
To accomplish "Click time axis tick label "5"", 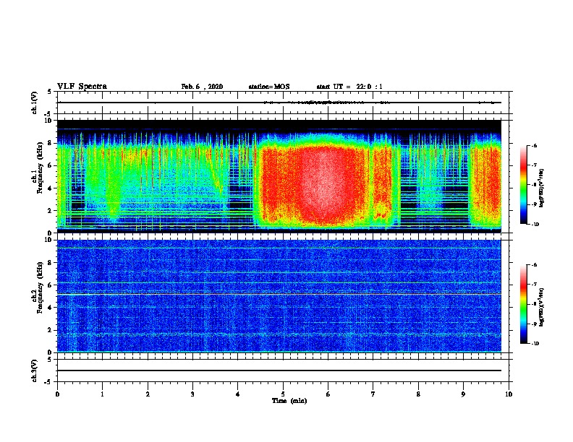I will pyautogui.click(x=283, y=394).
